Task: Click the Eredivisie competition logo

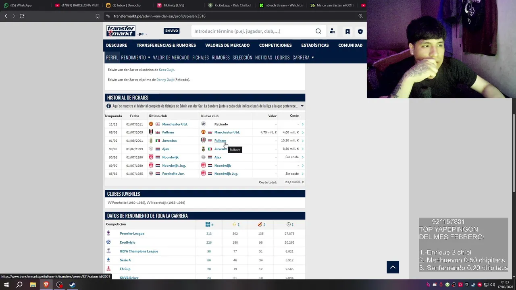Action: 108,242
